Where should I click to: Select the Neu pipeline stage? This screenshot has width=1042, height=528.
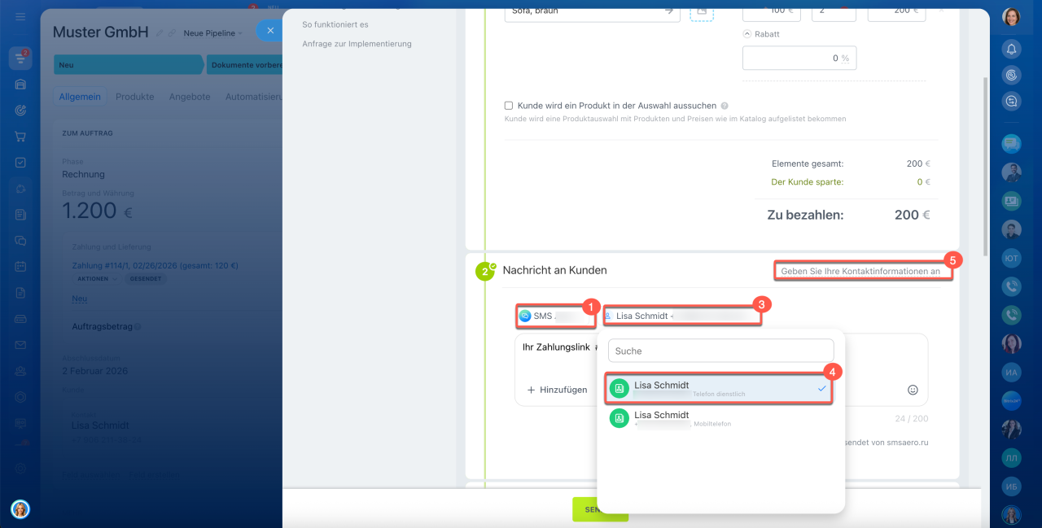click(x=129, y=65)
